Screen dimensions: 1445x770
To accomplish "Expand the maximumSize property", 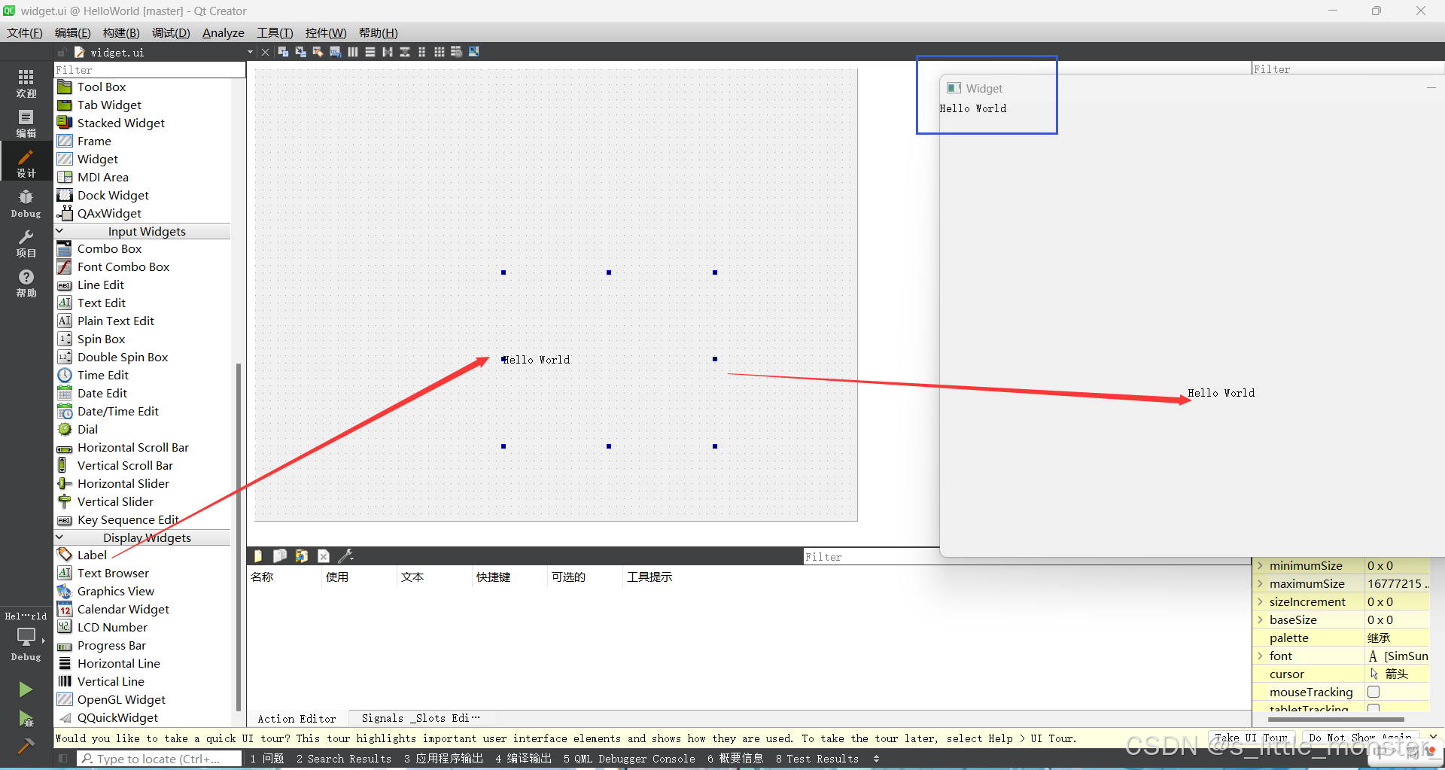I will pyautogui.click(x=1260, y=583).
